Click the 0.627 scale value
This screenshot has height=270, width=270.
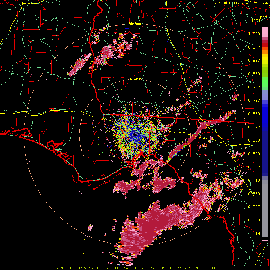[254, 127]
